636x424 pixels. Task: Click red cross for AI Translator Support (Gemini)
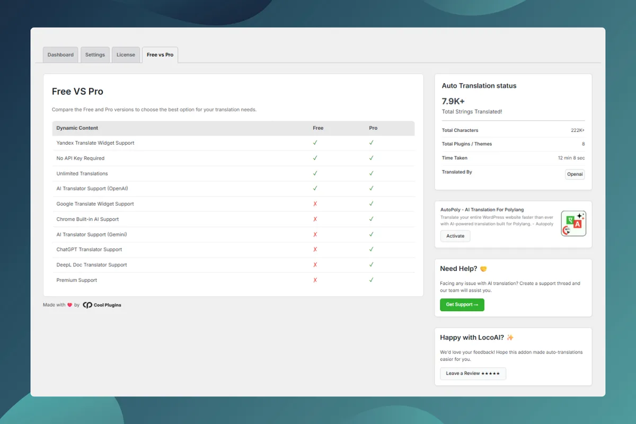(315, 234)
